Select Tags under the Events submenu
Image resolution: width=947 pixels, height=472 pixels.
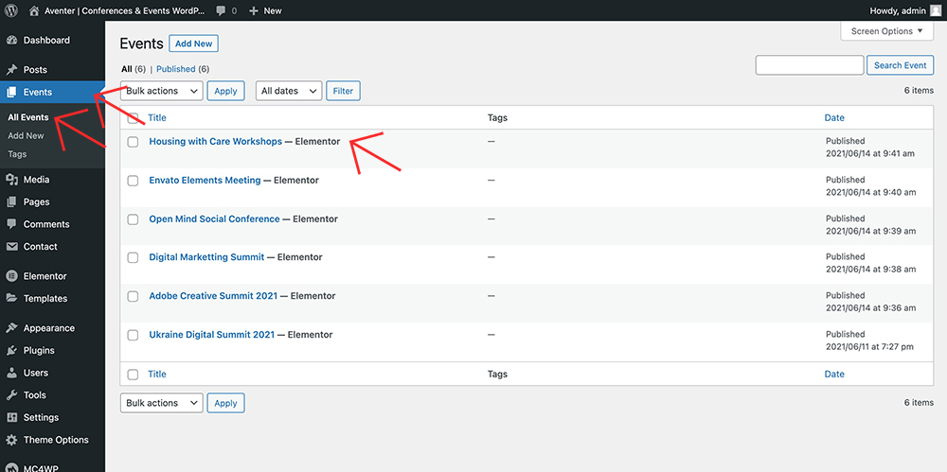tap(17, 154)
